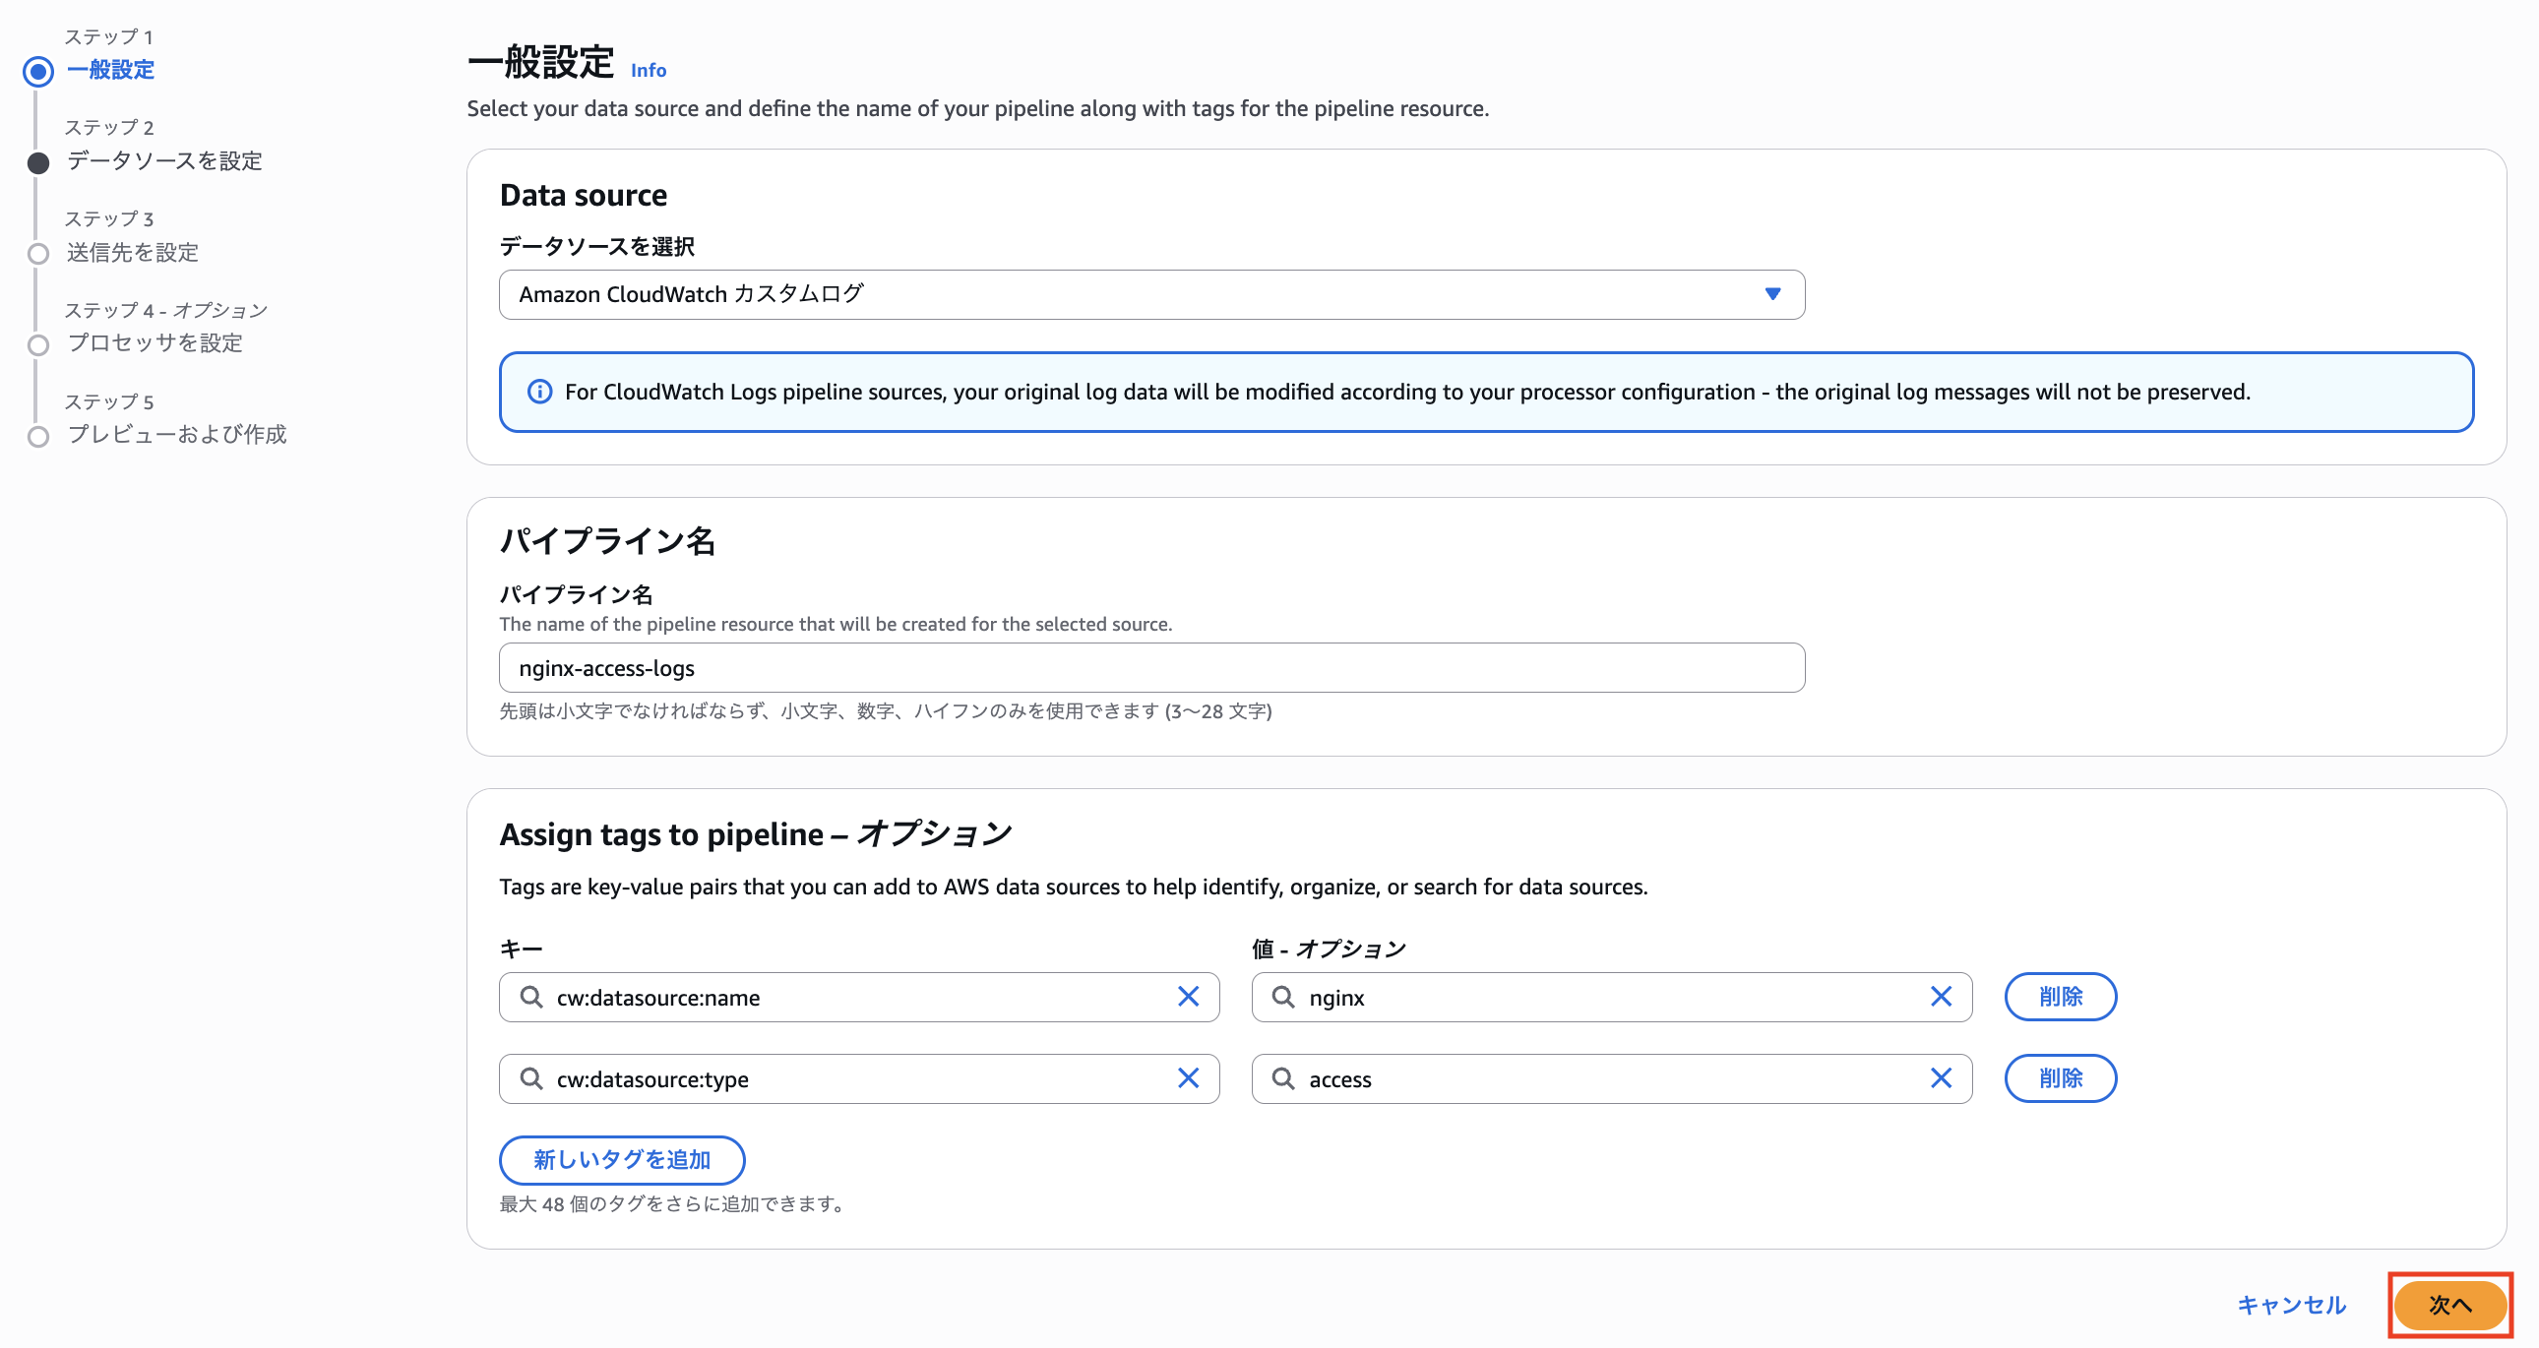
Task: Go to プレビューおよび作成 step
Action: 175,435
